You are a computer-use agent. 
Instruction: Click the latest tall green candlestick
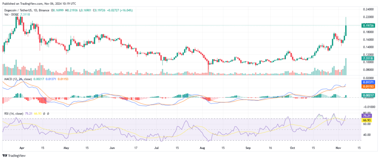pyautogui.click(x=346, y=30)
